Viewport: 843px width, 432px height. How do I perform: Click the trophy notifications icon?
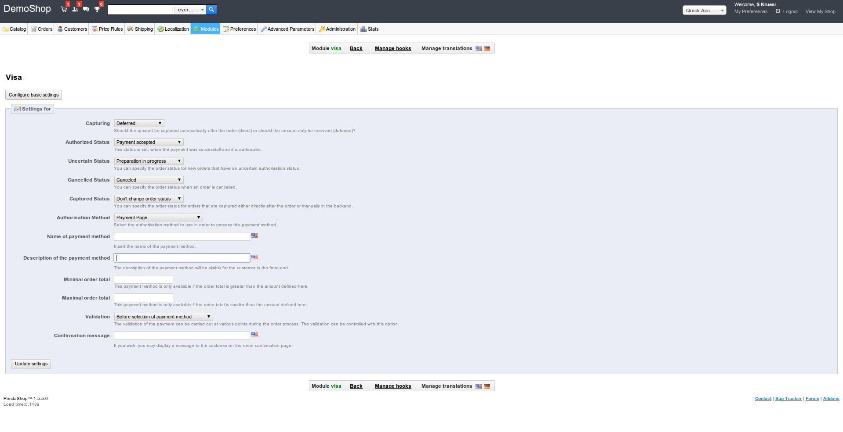click(x=97, y=9)
